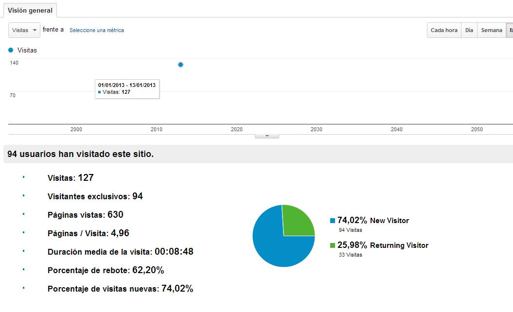The width and height of the screenshot is (513, 312).
Task: Click Porcentaje de visitas nuevas metric
Action: (121, 289)
